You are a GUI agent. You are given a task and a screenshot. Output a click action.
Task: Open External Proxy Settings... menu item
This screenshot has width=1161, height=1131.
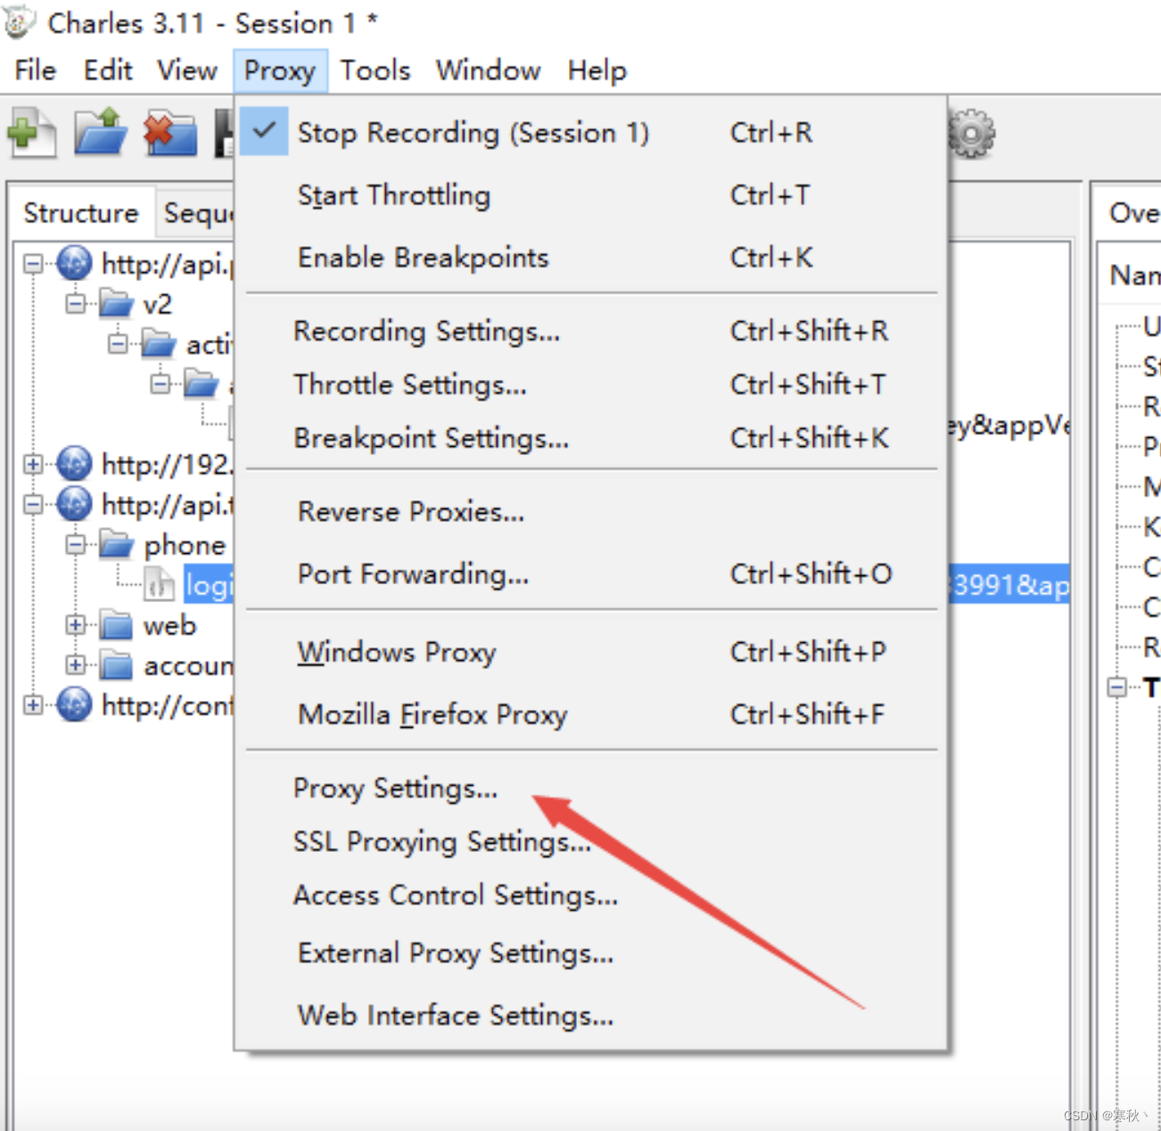coord(590,953)
